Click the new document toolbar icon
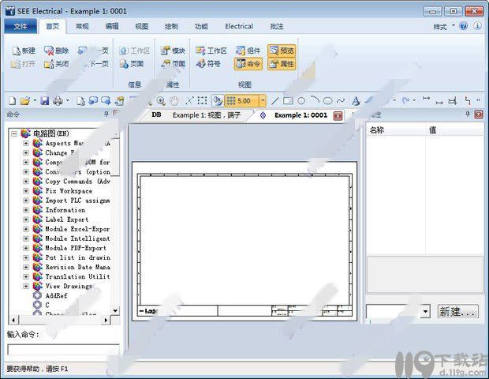 (x=12, y=100)
